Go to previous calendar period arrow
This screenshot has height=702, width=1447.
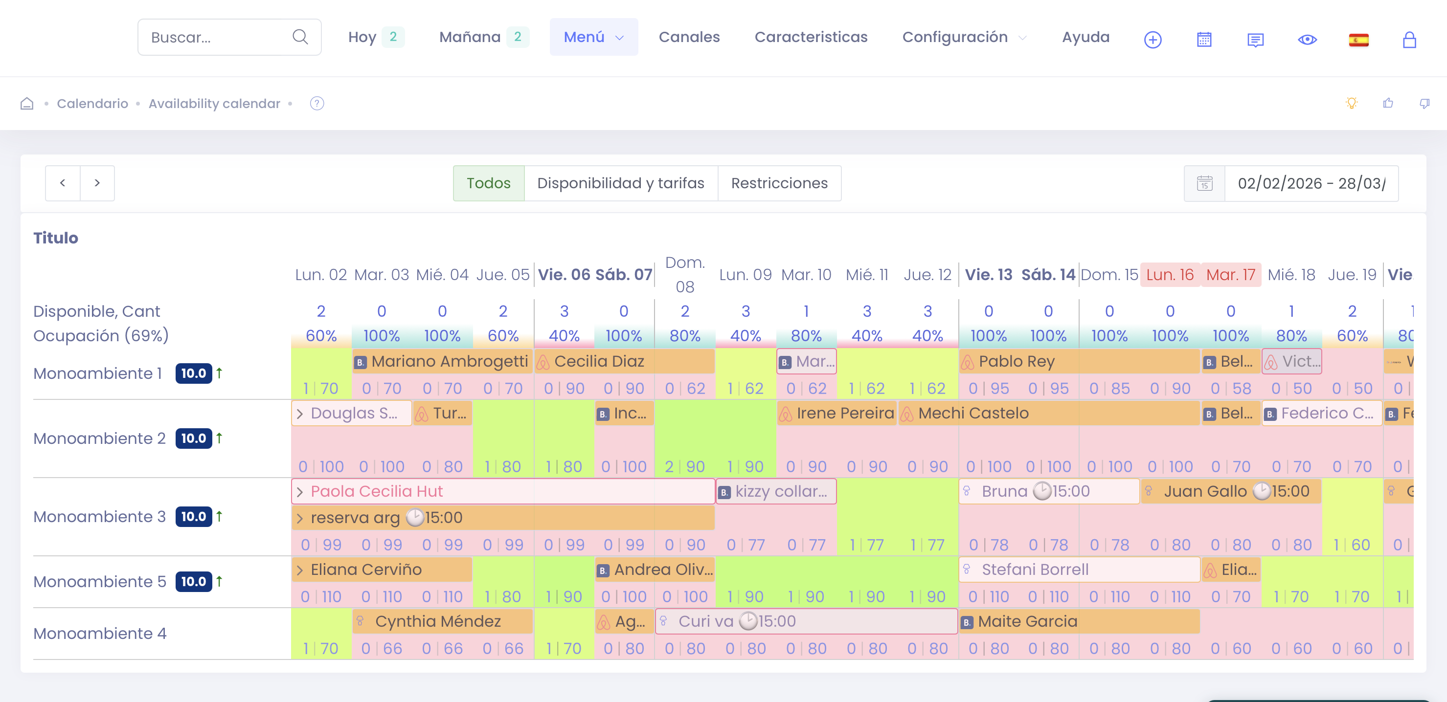tap(62, 183)
